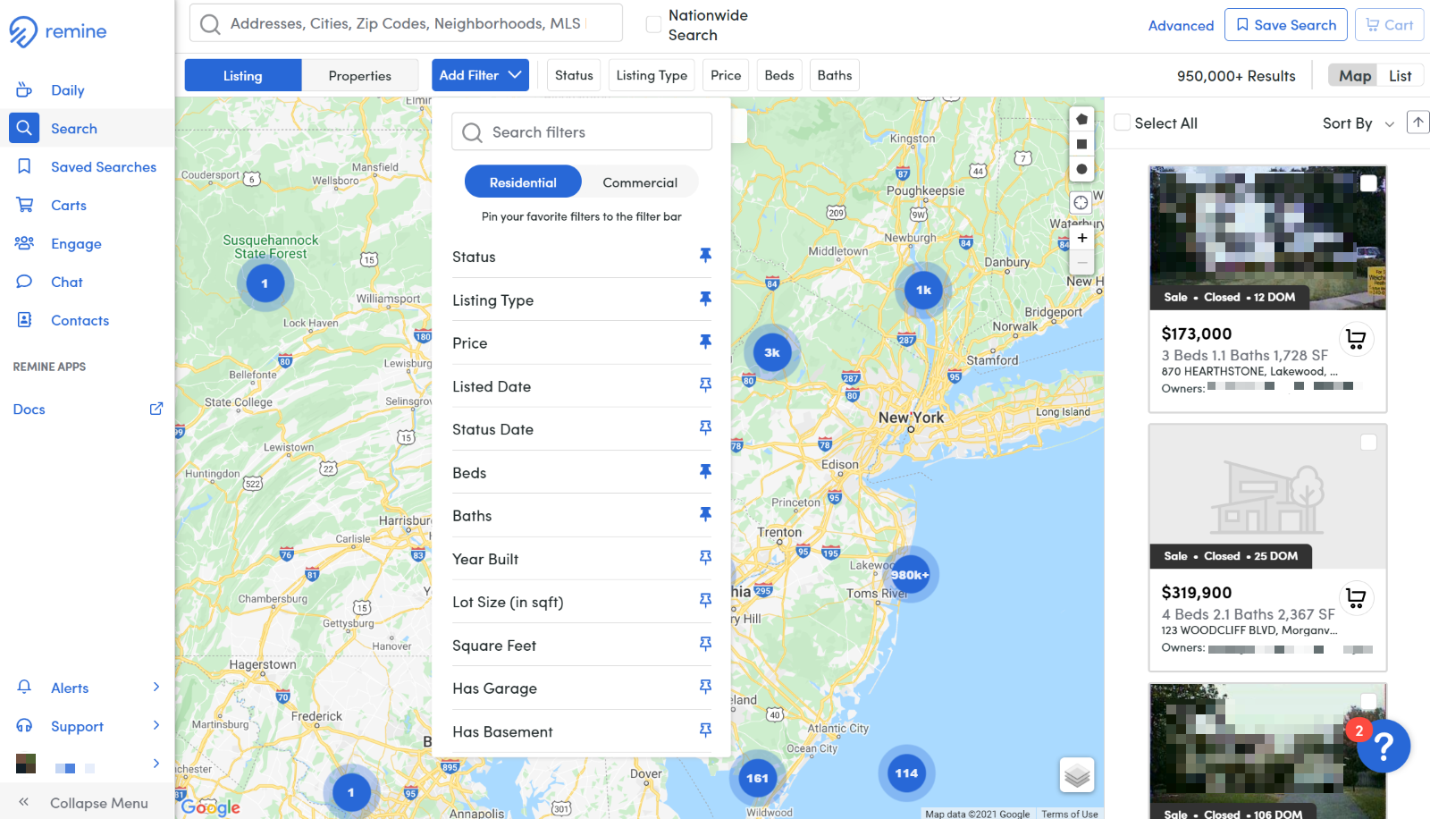1430x819 pixels.
Task: Switch to the Commercial filter tab
Action: [639, 182]
